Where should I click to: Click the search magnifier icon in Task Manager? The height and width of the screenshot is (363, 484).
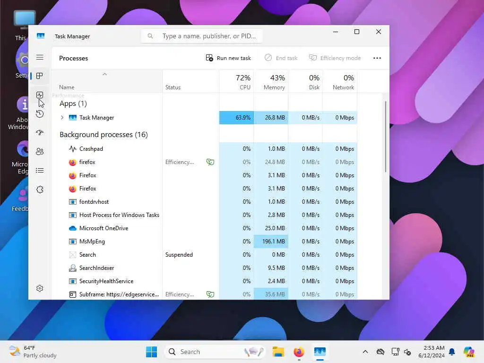coord(150,36)
